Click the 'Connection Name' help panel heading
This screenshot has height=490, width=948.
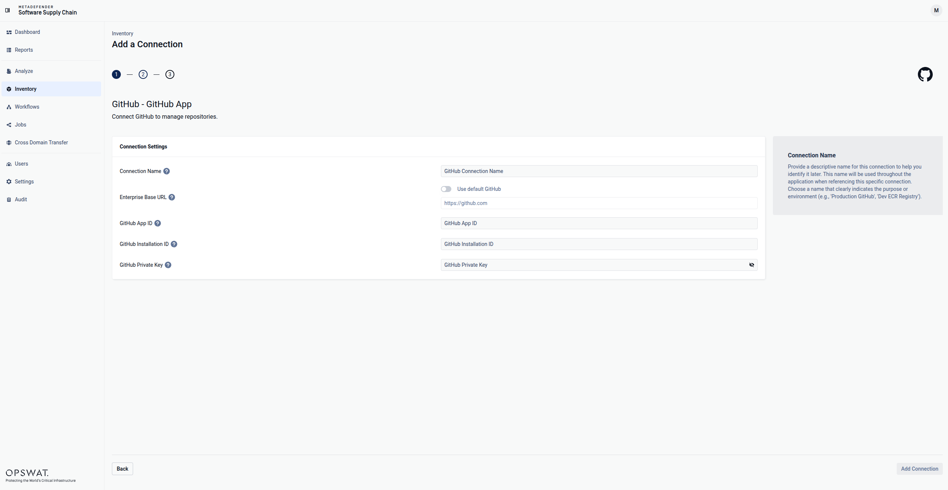(812, 156)
